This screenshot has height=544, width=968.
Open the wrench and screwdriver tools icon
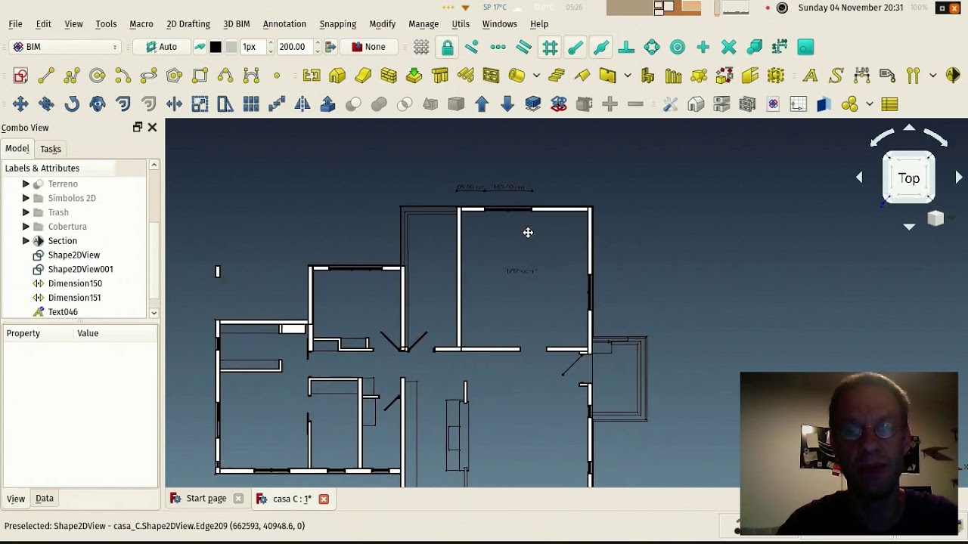coord(670,104)
